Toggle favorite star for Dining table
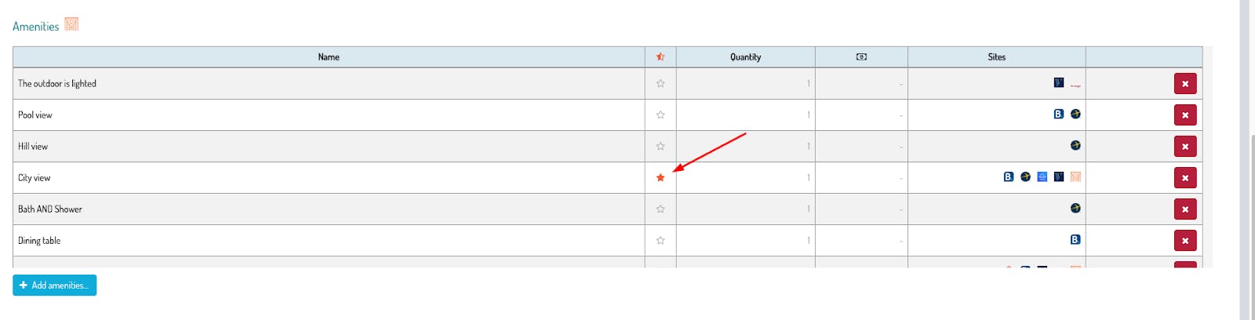Screen dimensions: 1255x320 tap(660, 240)
